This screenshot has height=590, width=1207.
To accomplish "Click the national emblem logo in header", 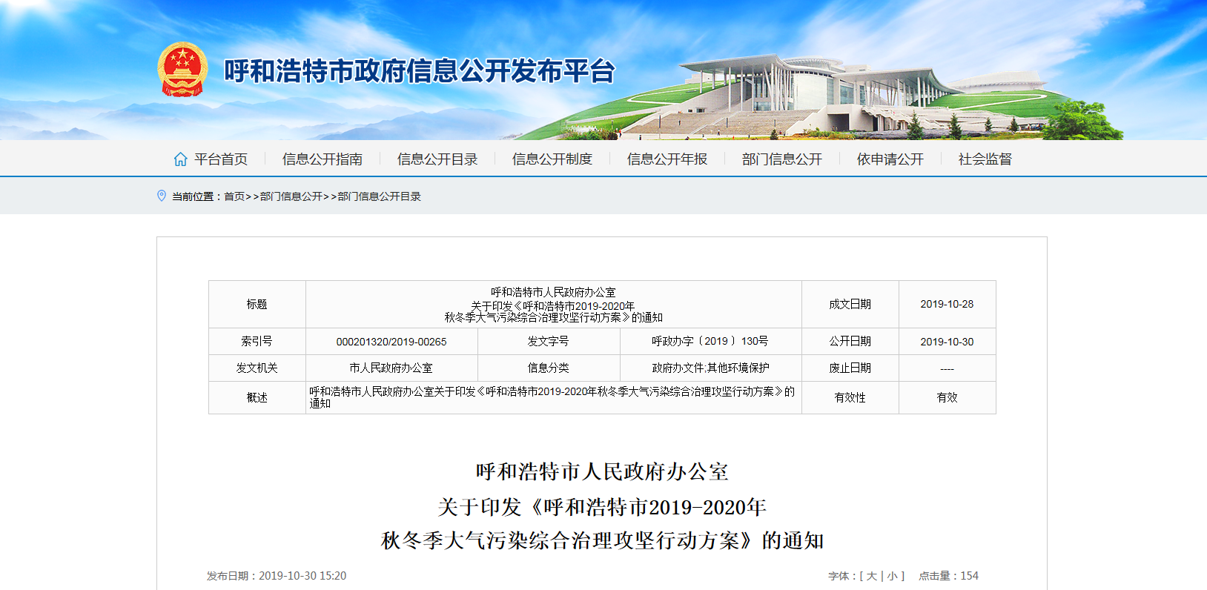I will [x=182, y=70].
